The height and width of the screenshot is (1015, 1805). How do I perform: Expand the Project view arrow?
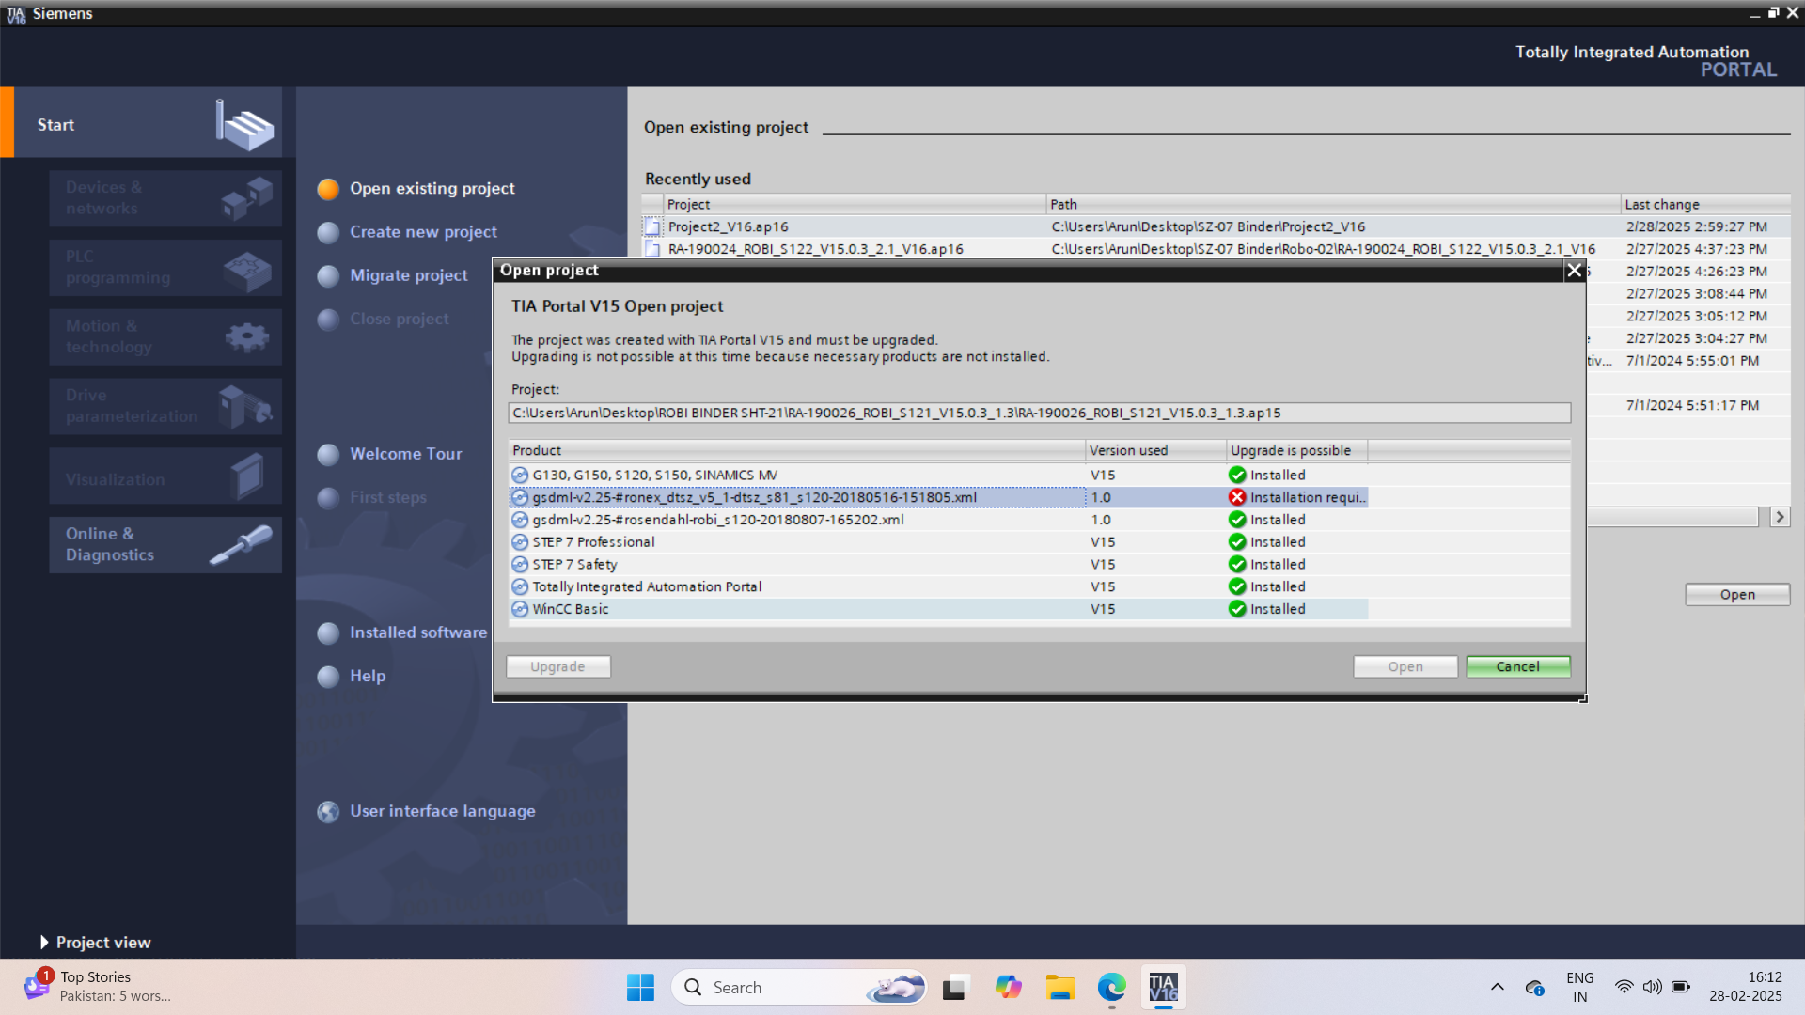44,943
